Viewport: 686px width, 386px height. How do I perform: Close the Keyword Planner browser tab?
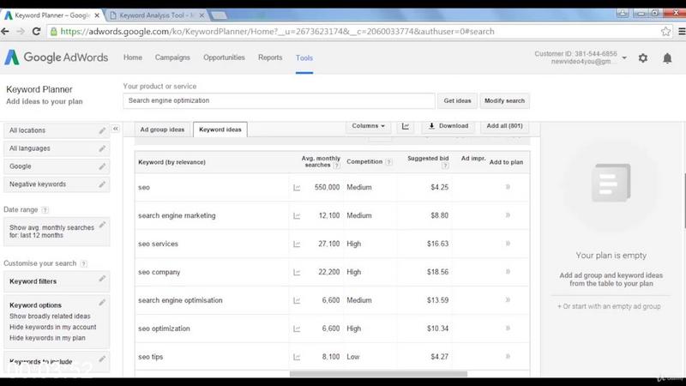point(97,15)
